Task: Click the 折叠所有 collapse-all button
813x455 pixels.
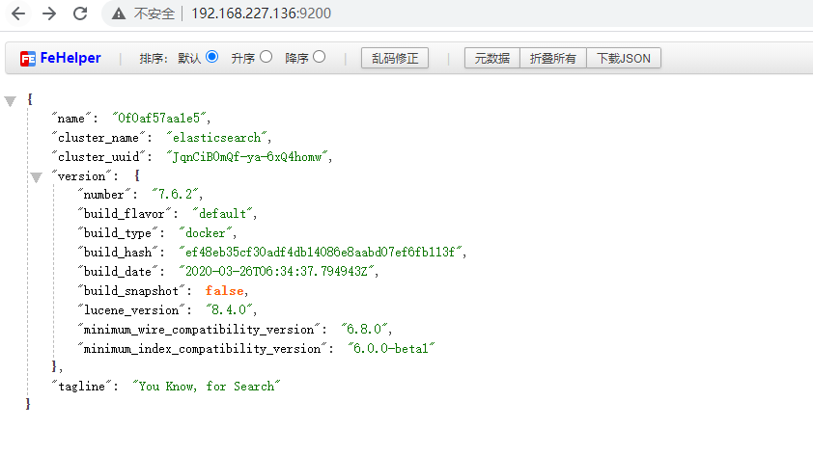Action: [552, 58]
